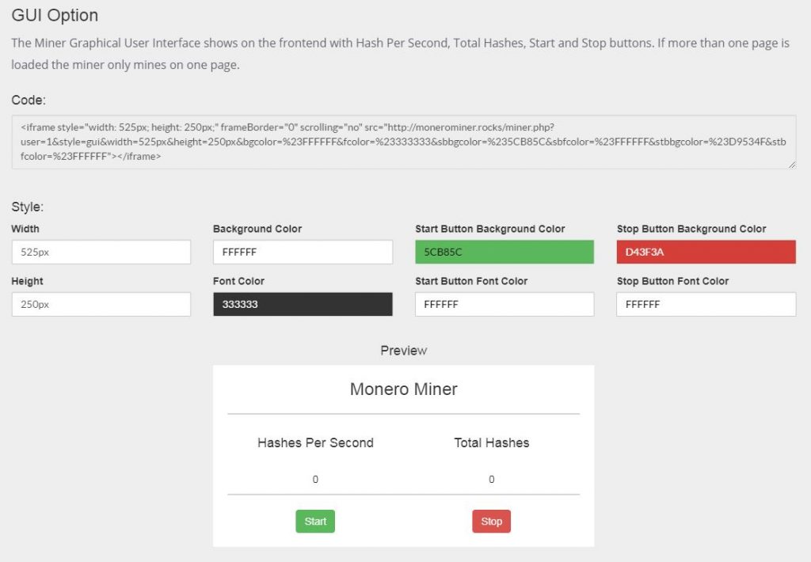
Task: Click the Code: label
Action: 29,100
